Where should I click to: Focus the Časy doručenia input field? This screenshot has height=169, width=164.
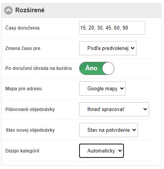[x=112, y=28]
